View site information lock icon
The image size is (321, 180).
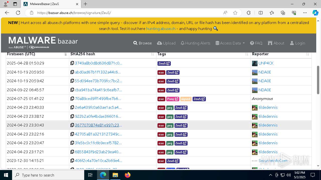31,13
